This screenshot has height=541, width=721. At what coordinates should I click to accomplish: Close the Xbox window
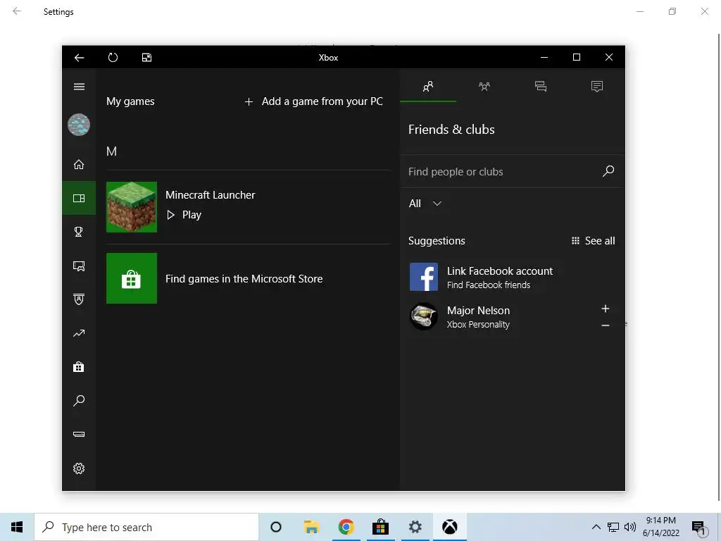point(609,57)
